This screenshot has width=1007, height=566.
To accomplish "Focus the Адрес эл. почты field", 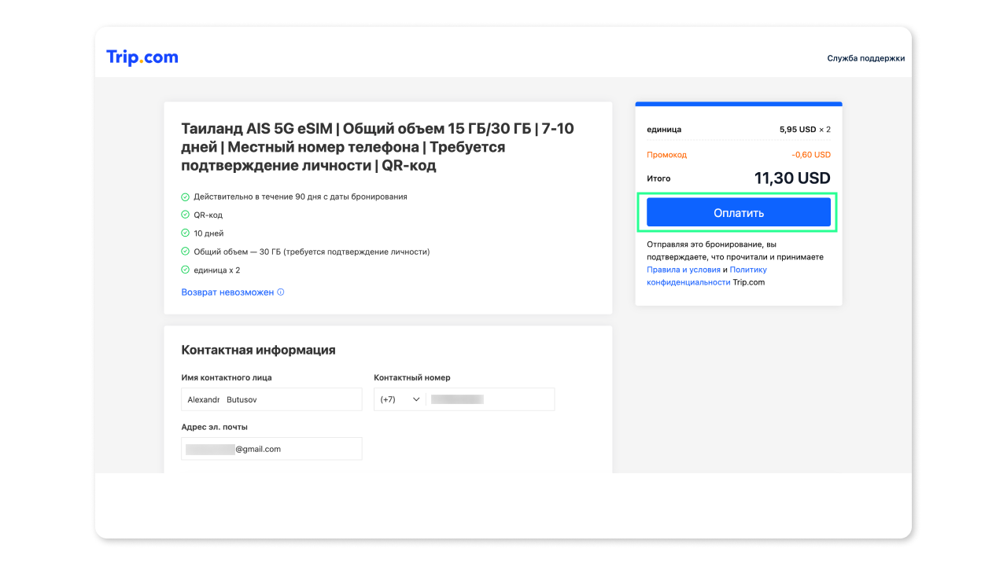I will [271, 449].
